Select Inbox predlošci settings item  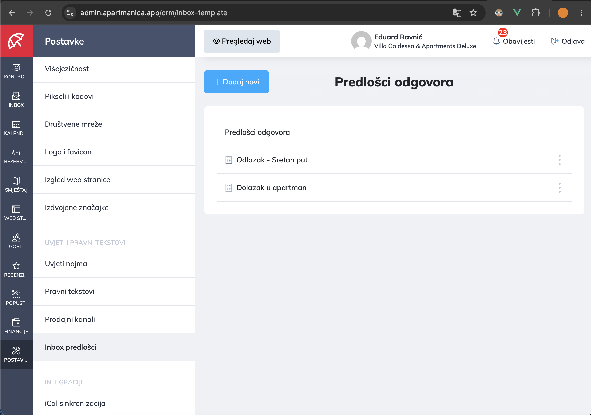[x=114, y=347]
